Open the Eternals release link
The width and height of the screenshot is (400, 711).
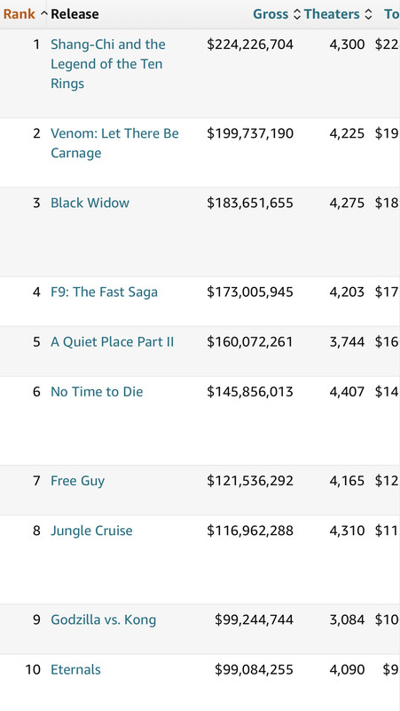point(75,669)
